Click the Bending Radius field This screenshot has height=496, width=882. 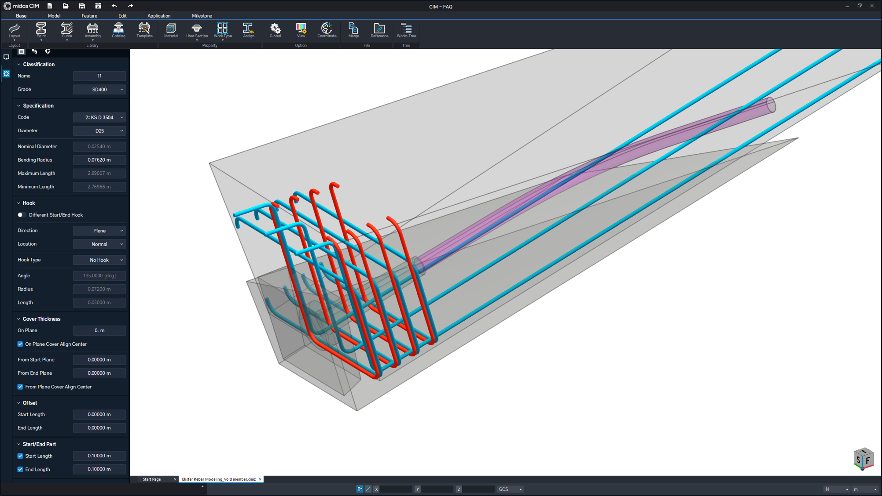pyautogui.click(x=99, y=160)
